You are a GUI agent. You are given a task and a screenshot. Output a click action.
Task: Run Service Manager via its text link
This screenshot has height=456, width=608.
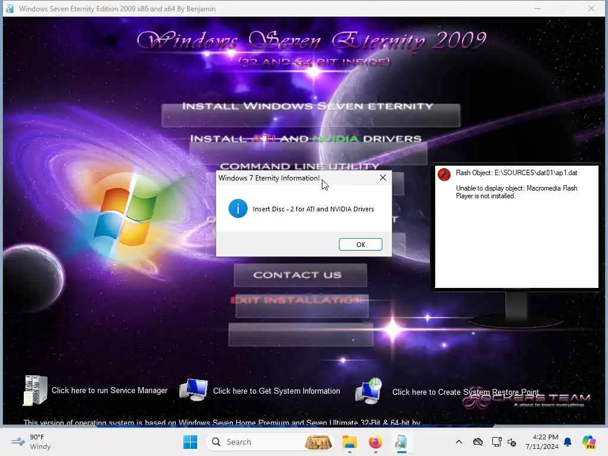[109, 391]
